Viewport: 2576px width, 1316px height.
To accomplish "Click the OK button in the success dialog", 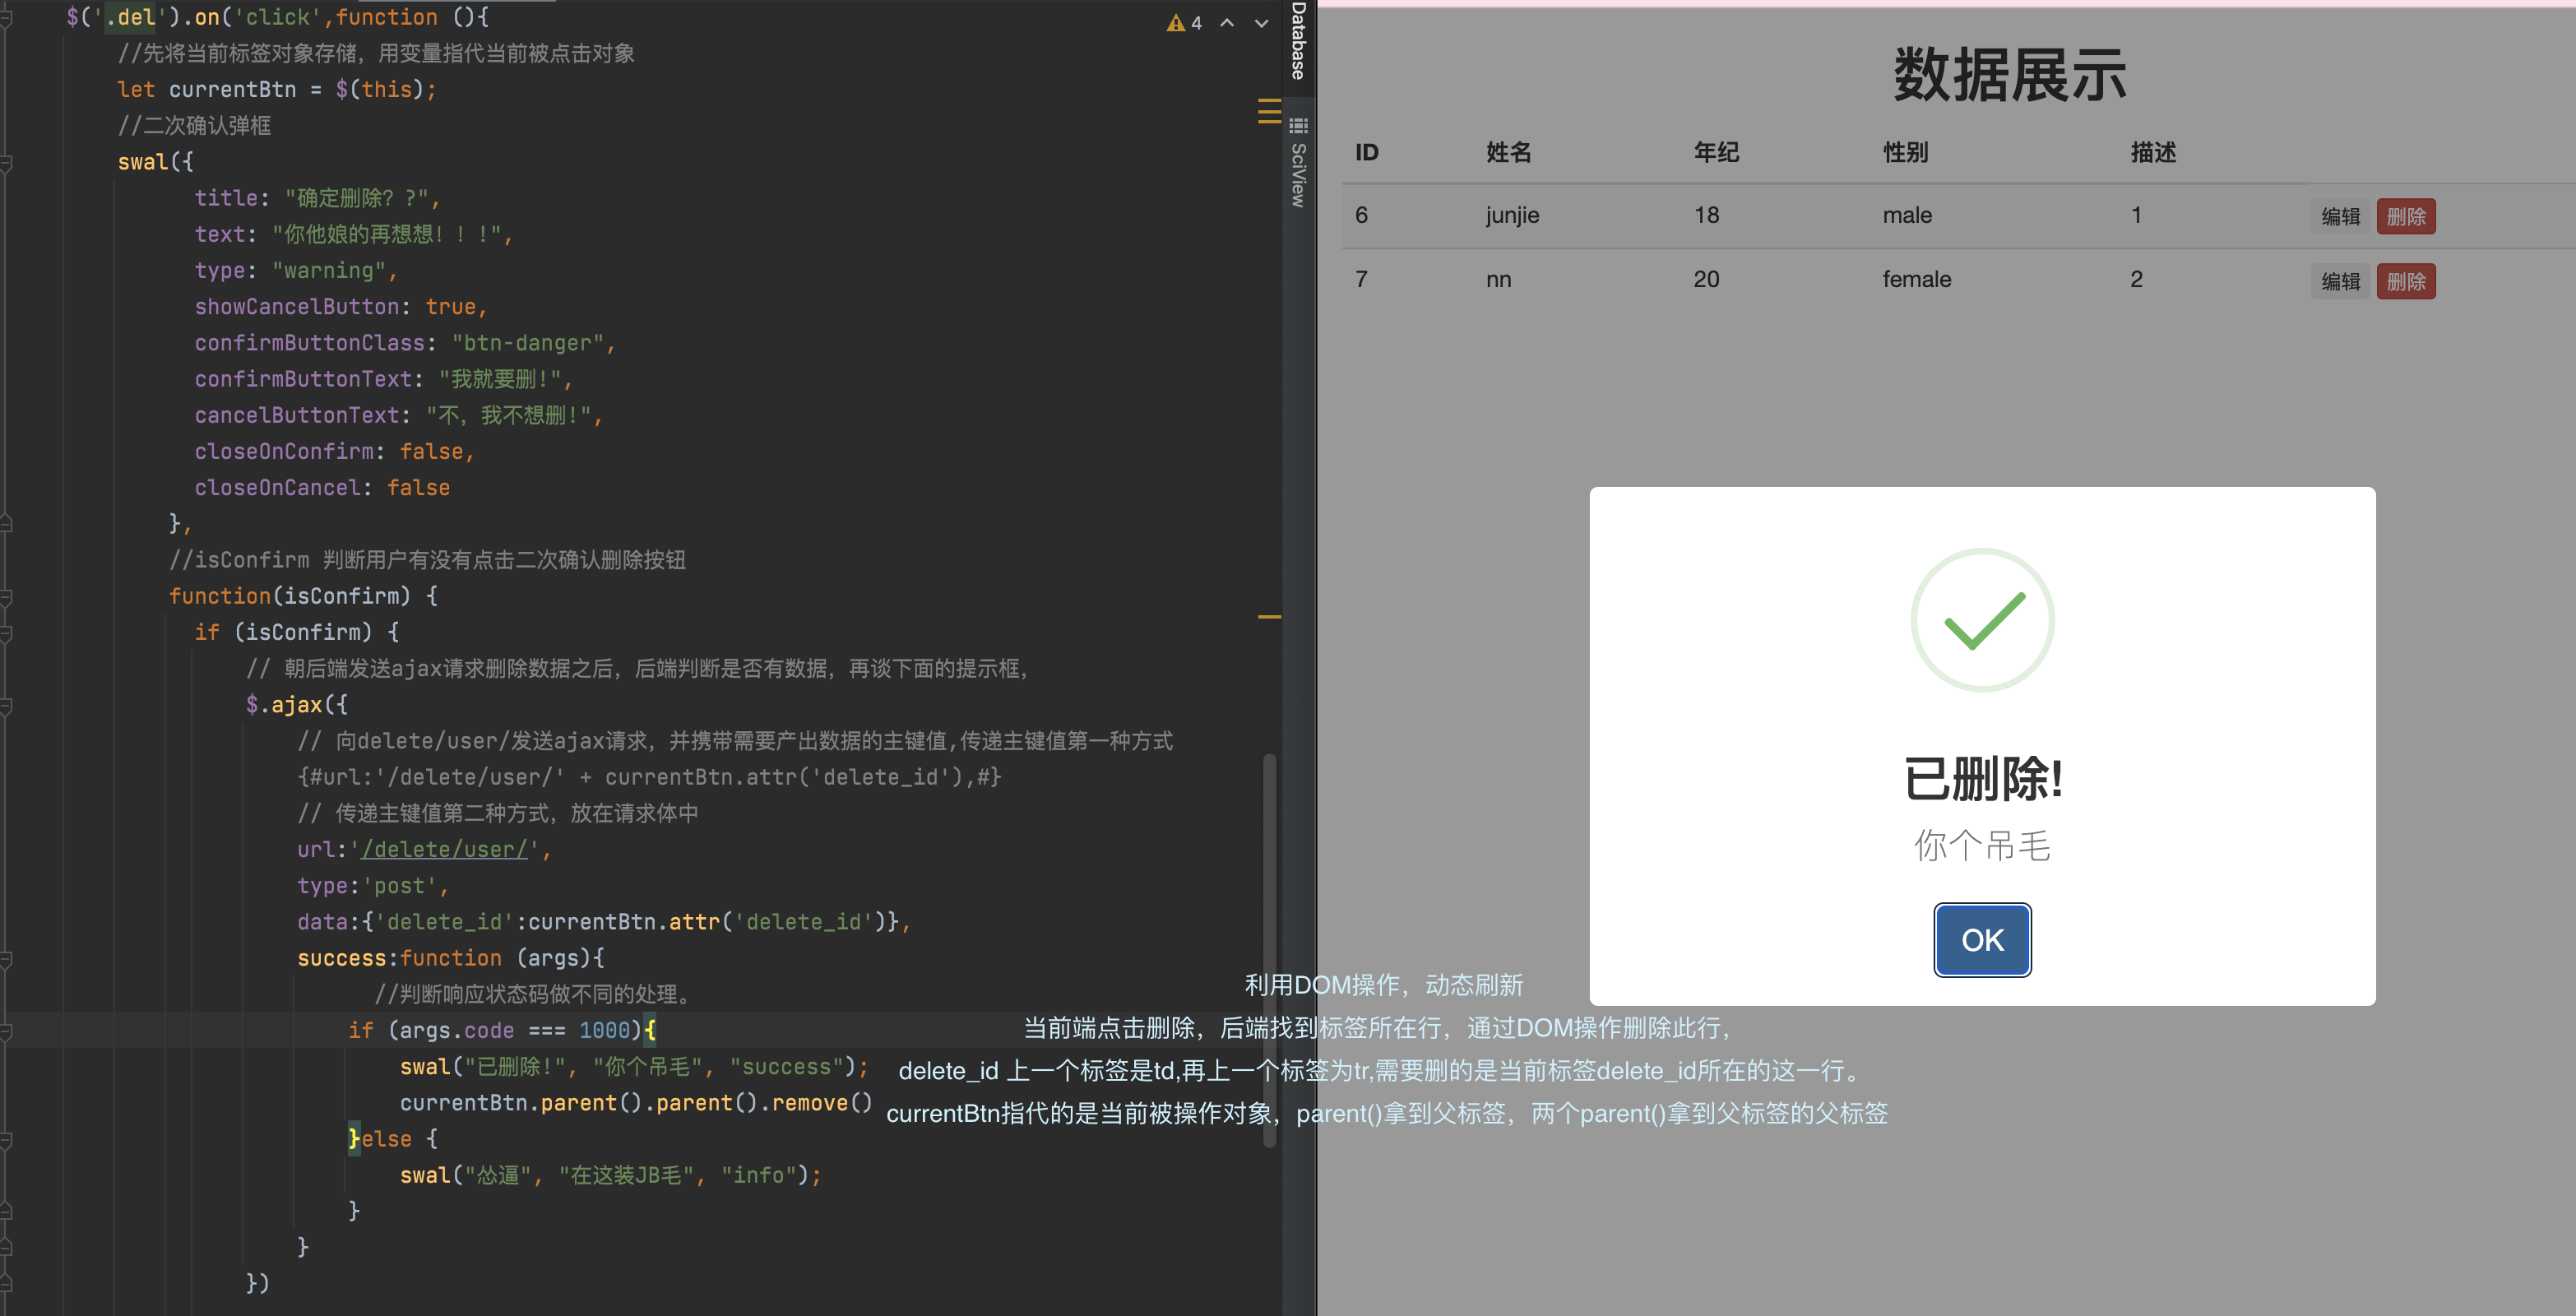I will click(1981, 939).
